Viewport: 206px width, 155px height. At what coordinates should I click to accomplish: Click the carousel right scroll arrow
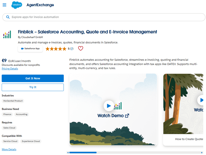tap(202, 153)
